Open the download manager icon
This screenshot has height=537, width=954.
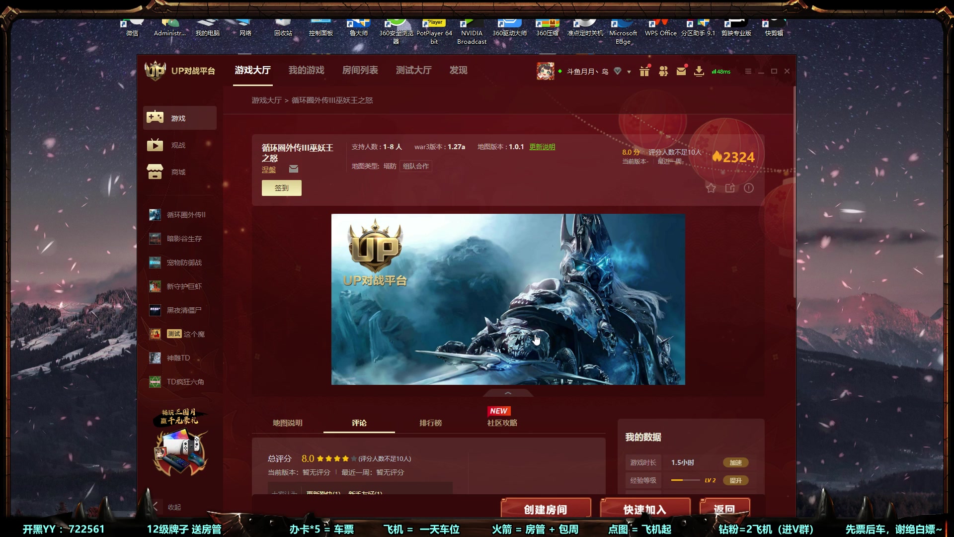coord(699,71)
